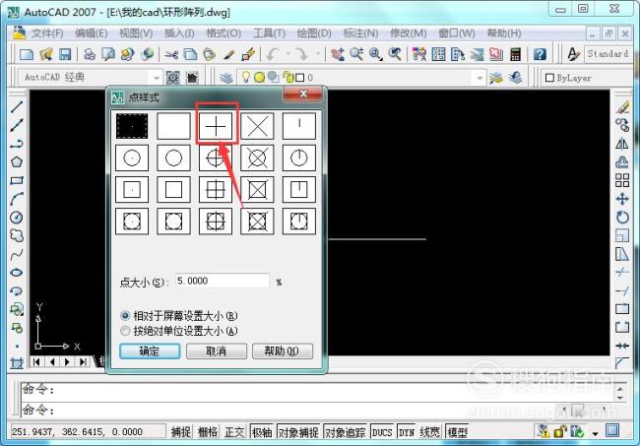640x446 pixels.
Task: Choose absolute units size radio
Action: click(125, 331)
